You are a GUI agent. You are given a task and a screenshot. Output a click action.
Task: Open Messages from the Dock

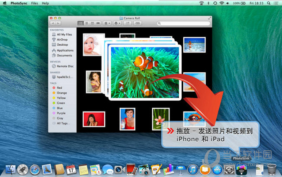(x=108, y=170)
